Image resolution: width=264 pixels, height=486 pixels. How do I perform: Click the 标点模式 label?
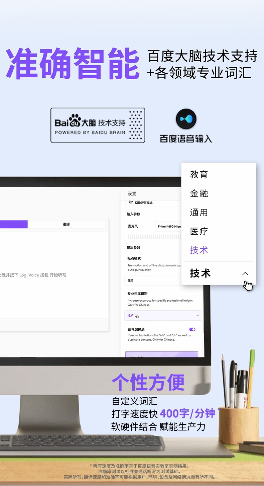(x=134, y=258)
